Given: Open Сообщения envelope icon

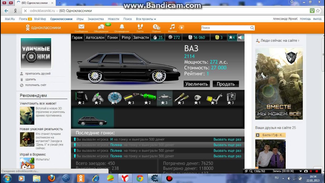Looking at the screenshot, I should tap(81, 28).
